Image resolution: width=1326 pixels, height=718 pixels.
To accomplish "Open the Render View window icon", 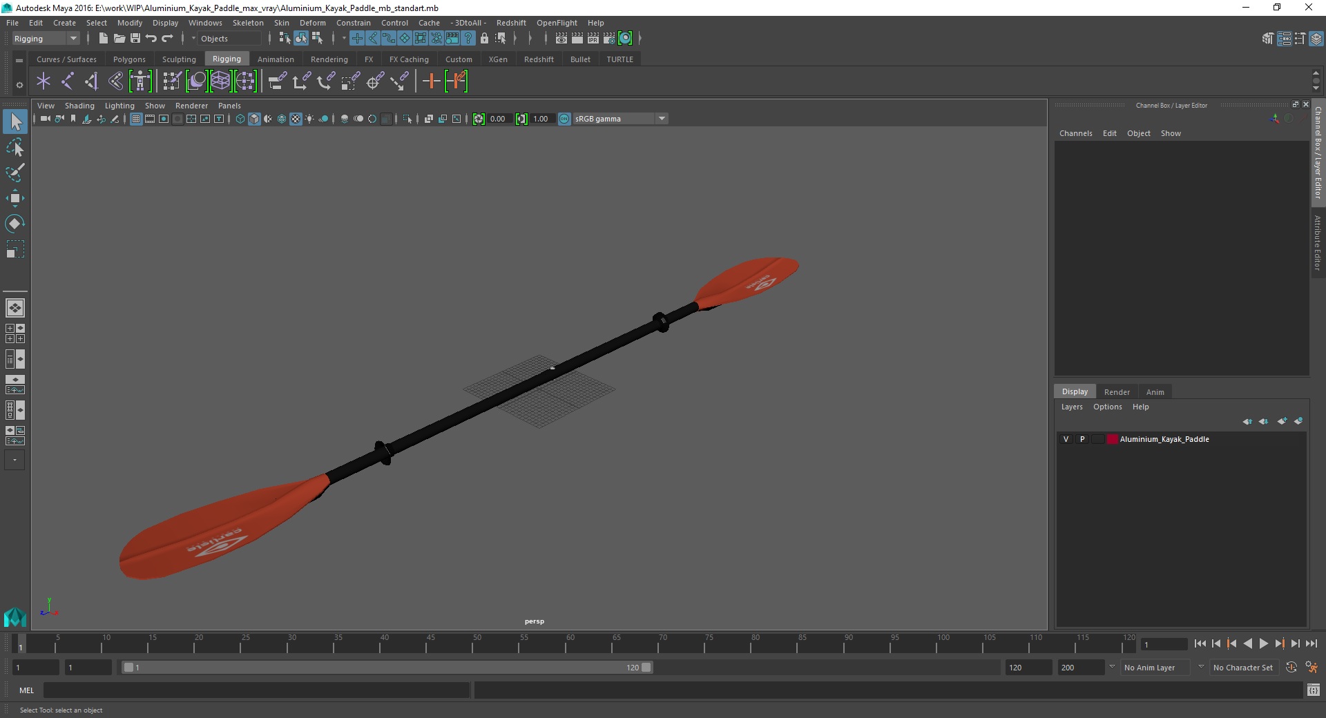I will (x=561, y=39).
